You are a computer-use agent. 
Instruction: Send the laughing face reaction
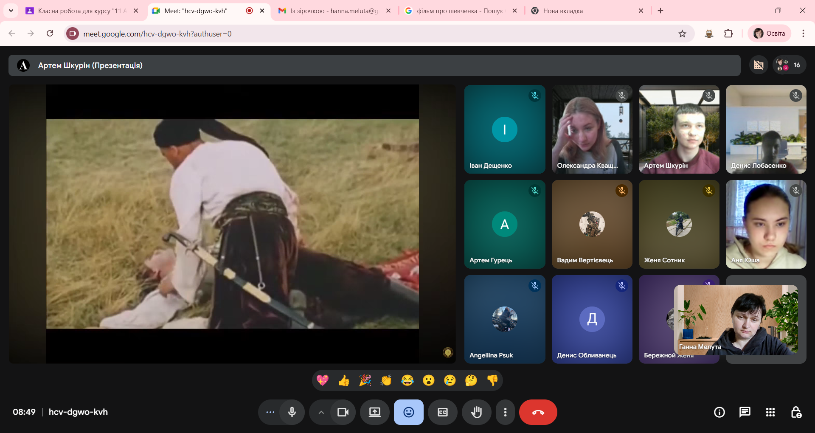tap(407, 380)
